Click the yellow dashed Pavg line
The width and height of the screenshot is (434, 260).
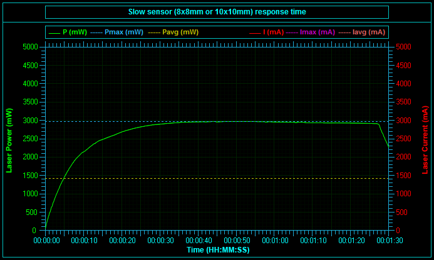pos(217,179)
